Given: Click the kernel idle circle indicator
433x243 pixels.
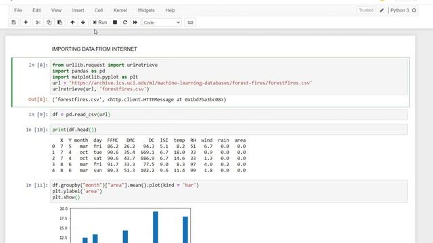Looking at the screenshot, I should (414, 11).
